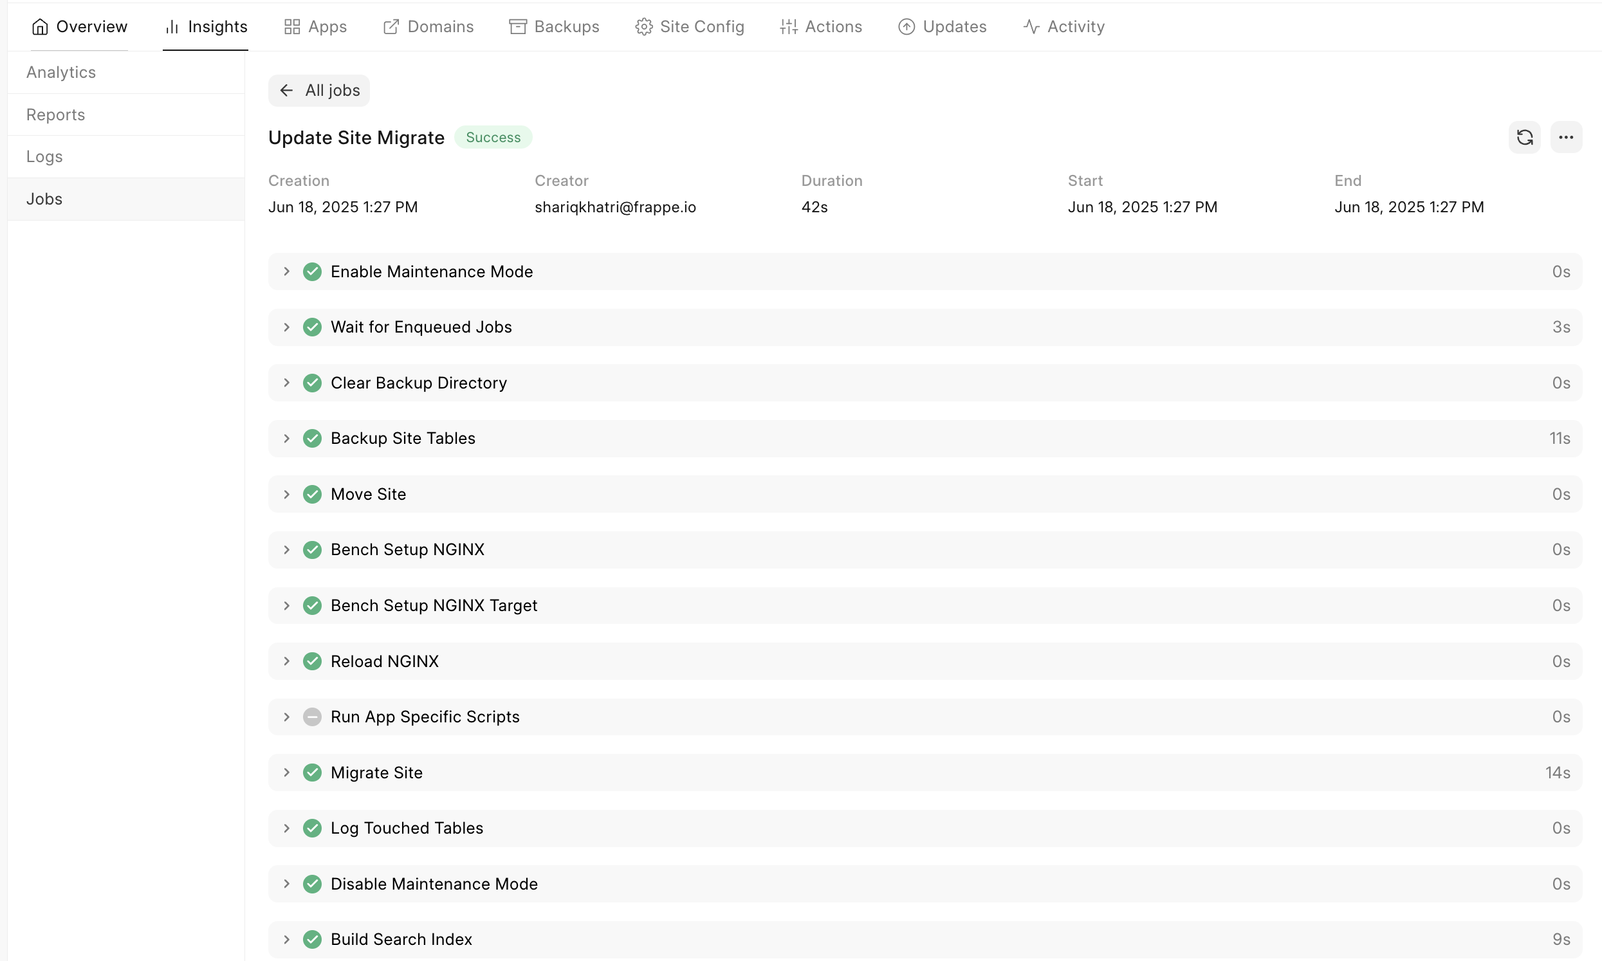Click the home icon next to Overview

coord(40,26)
